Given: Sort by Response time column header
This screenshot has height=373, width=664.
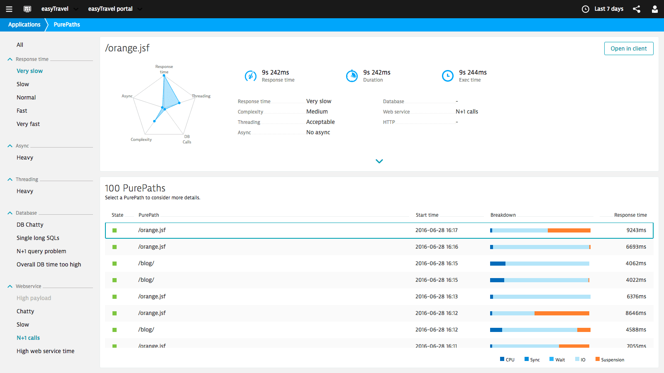Looking at the screenshot, I should point(630,215).
